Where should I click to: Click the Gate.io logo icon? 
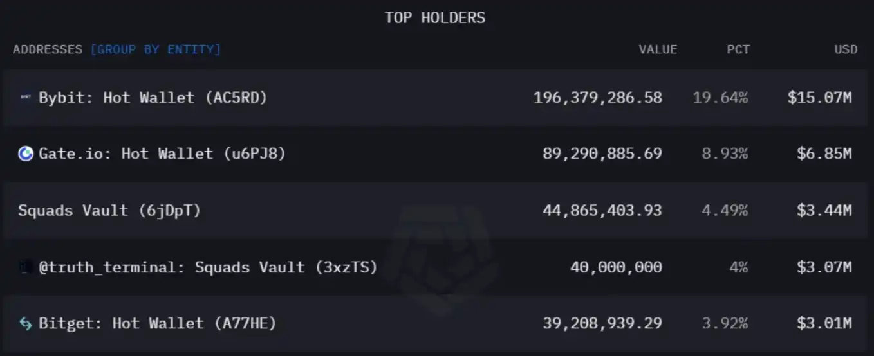click(x=26, y=154)
